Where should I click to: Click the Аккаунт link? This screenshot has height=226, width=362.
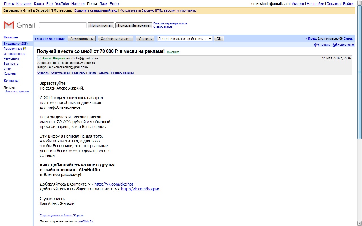tap(298, 4)
